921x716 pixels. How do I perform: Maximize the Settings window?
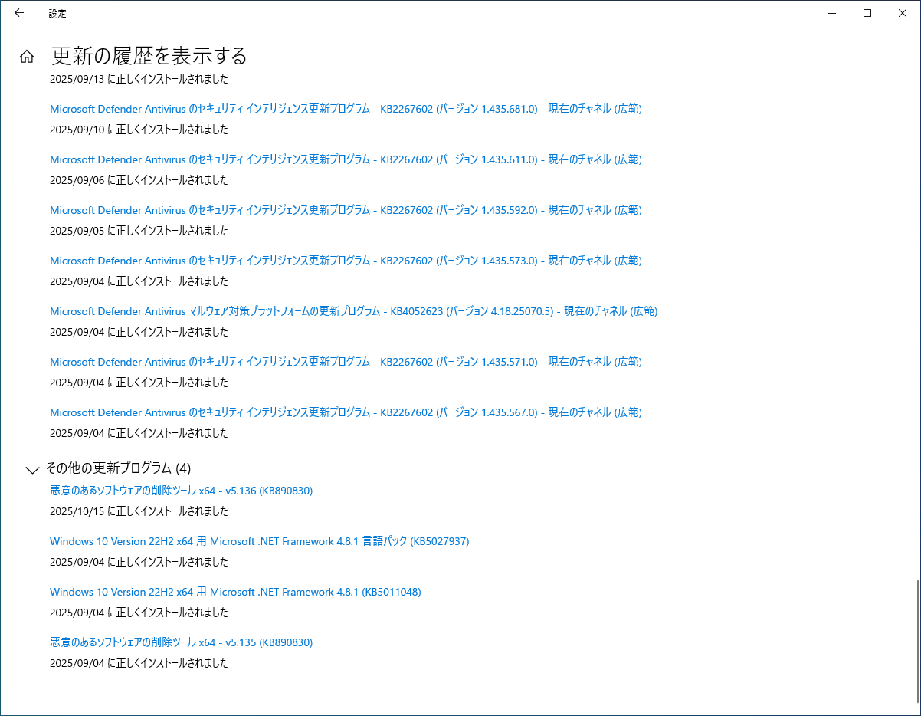(x=867, y=13)
